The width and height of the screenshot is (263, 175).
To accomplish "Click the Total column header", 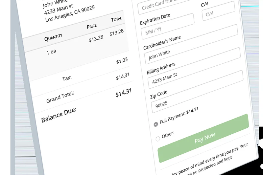I will pyautogui.click(x=116, y=19).
